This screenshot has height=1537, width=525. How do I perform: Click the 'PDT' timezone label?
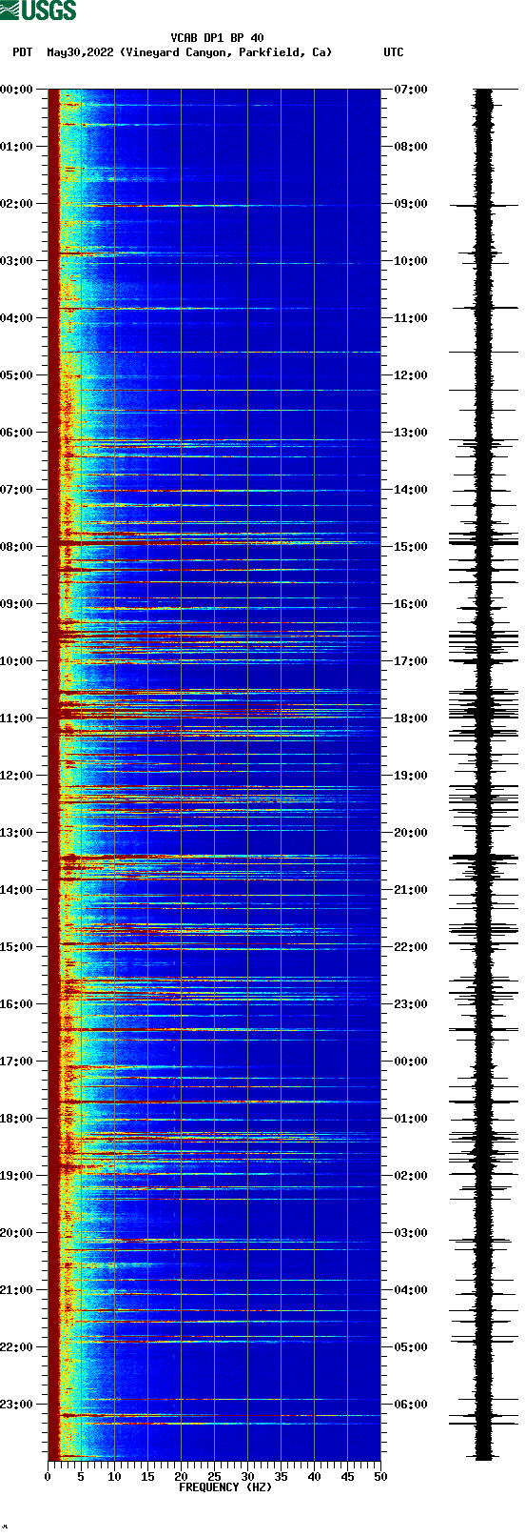click(x=22, y=52)
